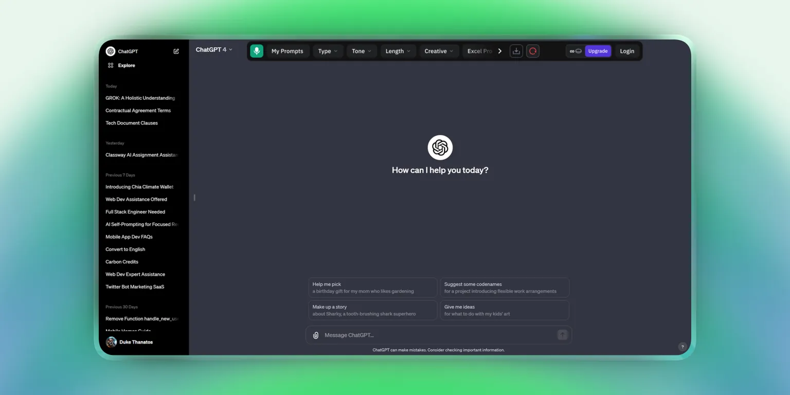Open the Full Stack Engineer Needed chat
This screenshot has width=790, height=395.
coord(135,212)
